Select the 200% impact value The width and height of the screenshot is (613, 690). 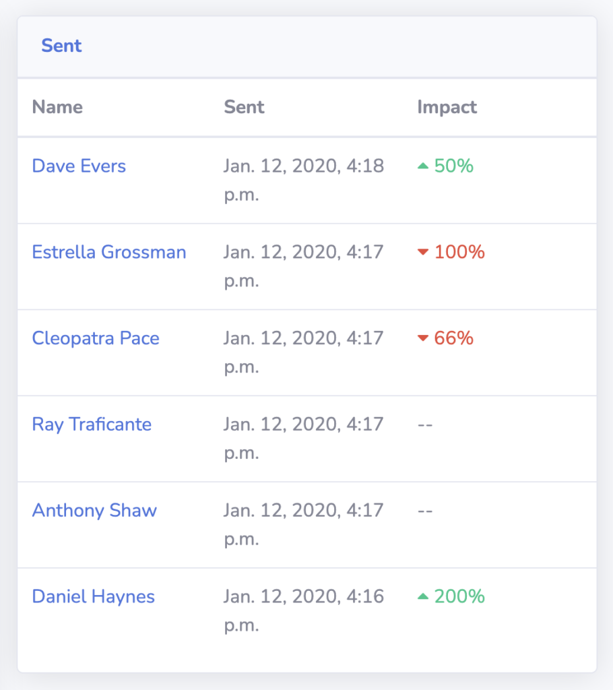pos(459,597)
